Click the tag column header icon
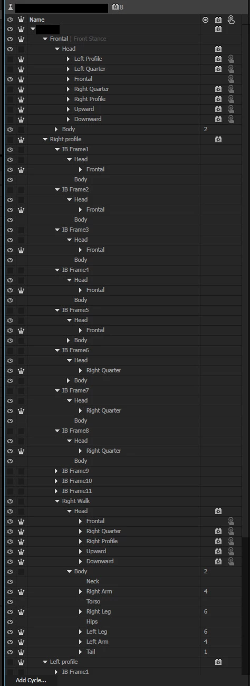This screenshot has height=686, width=250. [205, 20]
